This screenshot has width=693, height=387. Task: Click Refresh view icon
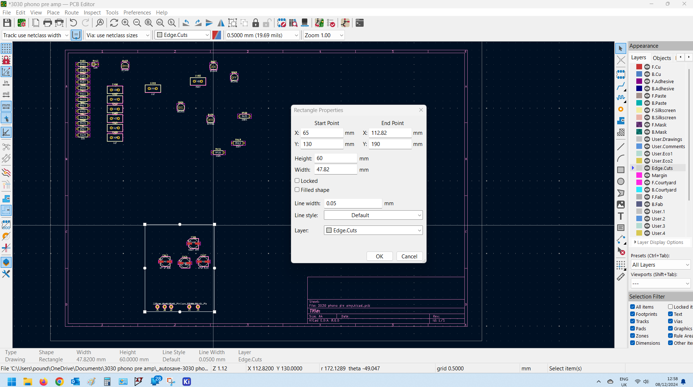114,23
